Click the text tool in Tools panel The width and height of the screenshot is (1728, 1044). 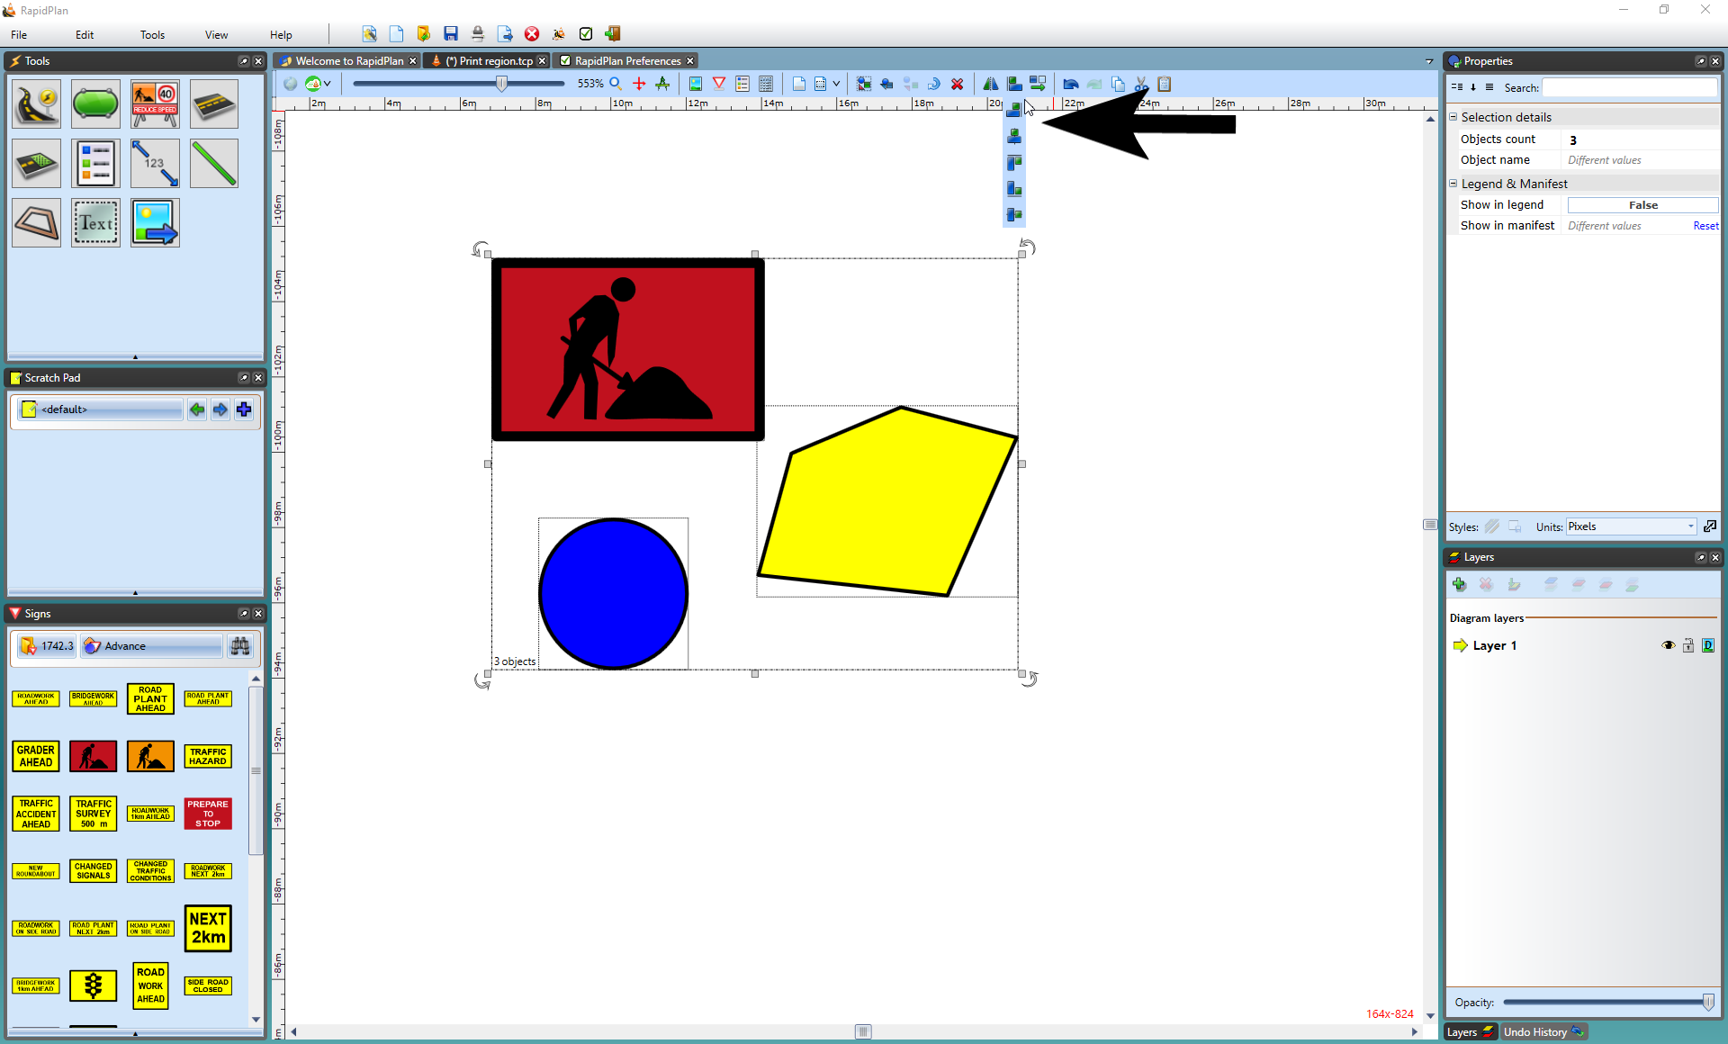coord(95,222)
